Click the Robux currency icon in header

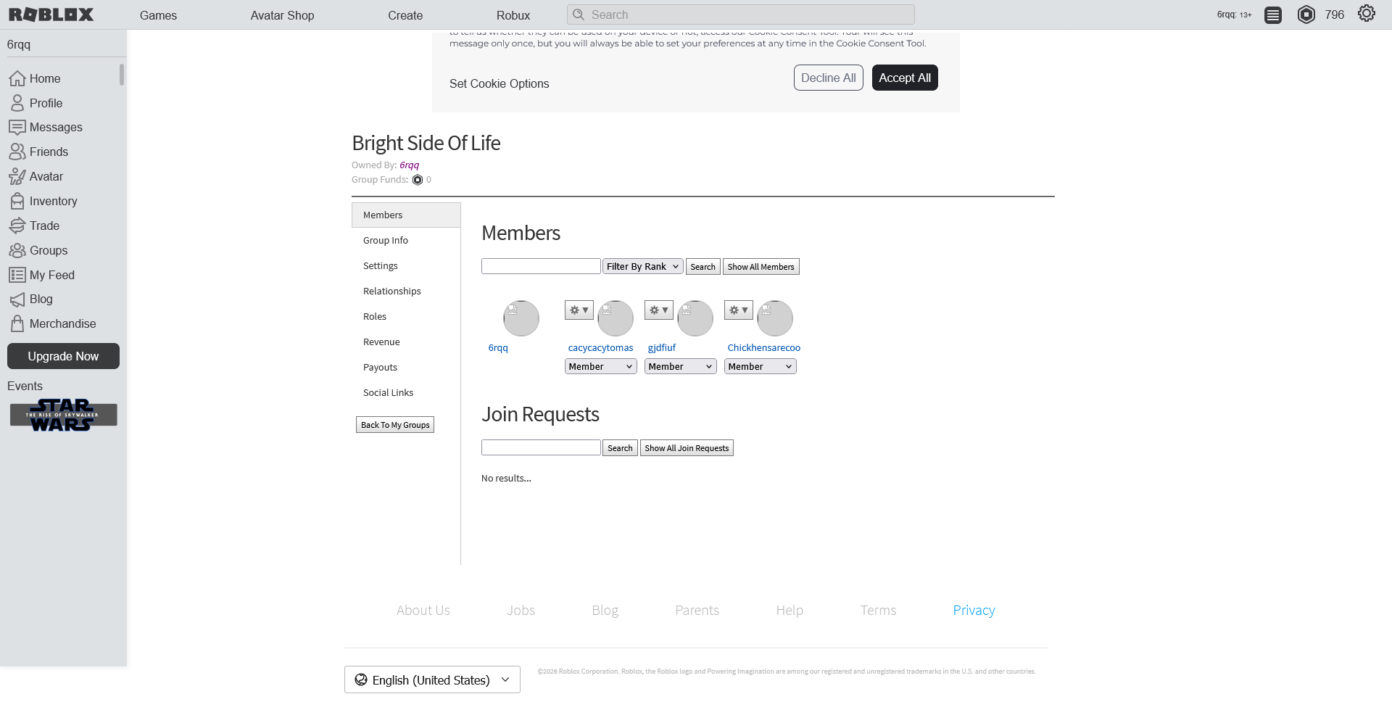coord(1306,15)
